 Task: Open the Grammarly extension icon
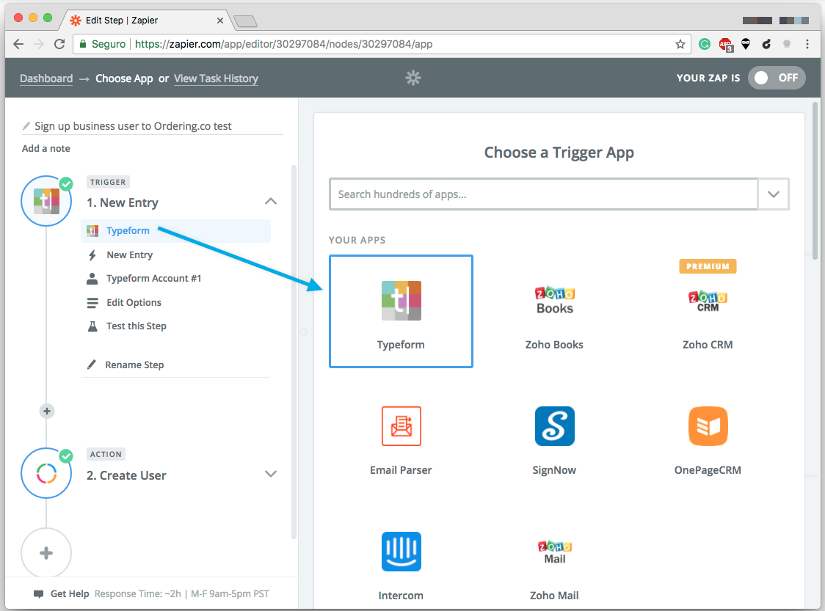point(705,44)
